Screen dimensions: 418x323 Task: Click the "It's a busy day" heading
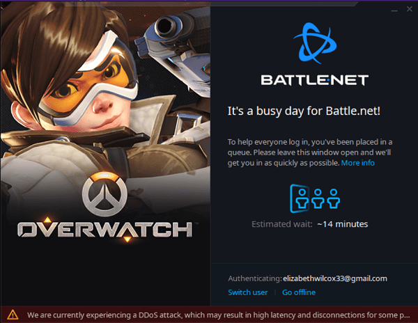pyautogui.click(x=304, y=111)
